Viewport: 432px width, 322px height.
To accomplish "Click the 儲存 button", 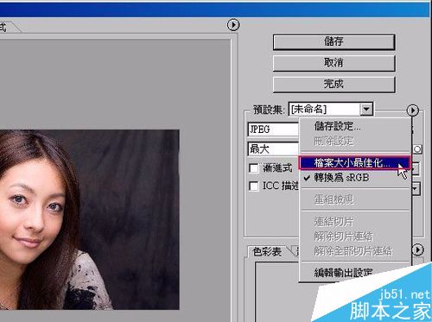I will (x=334, y=42).
